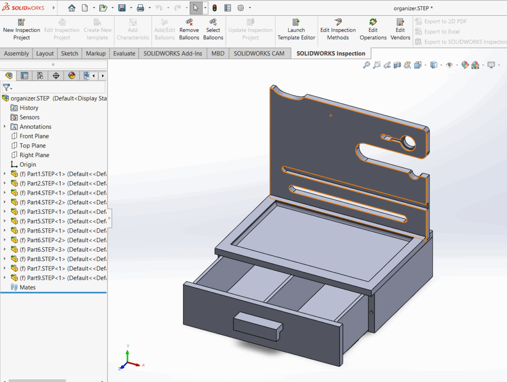Open a file with the Open icon
The height and width of the screenshot is (382, 507).
coord(103,8)
